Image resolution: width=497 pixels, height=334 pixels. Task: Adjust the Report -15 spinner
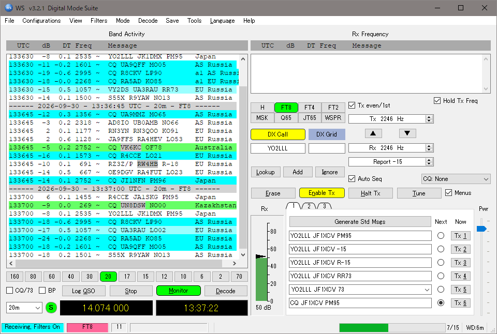429,162
